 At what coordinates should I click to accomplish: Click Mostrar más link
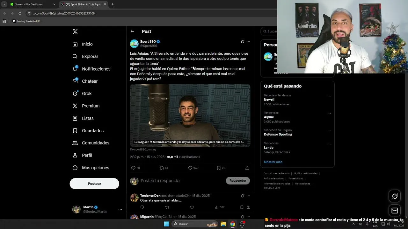tap(273, 162)
